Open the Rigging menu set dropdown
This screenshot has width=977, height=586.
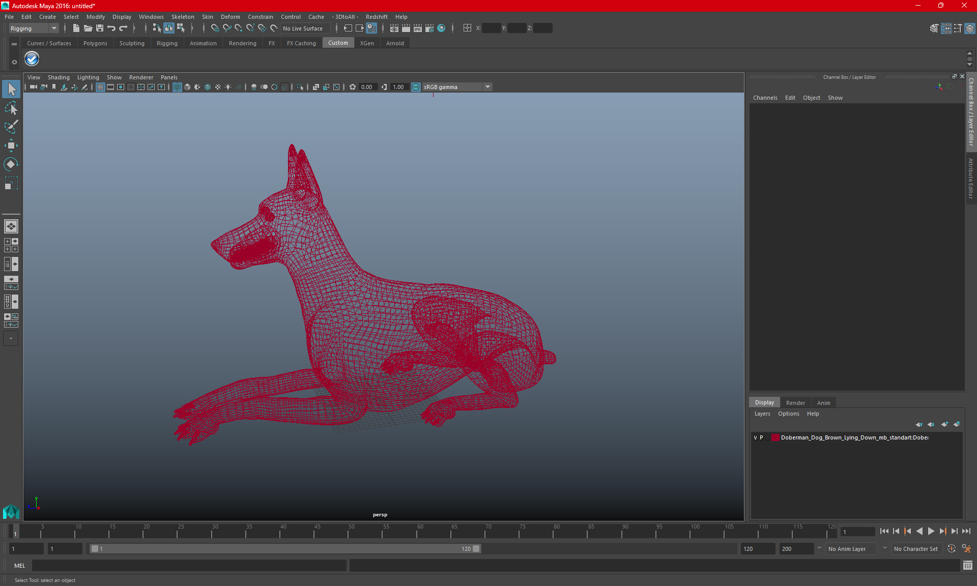[34, 28]
